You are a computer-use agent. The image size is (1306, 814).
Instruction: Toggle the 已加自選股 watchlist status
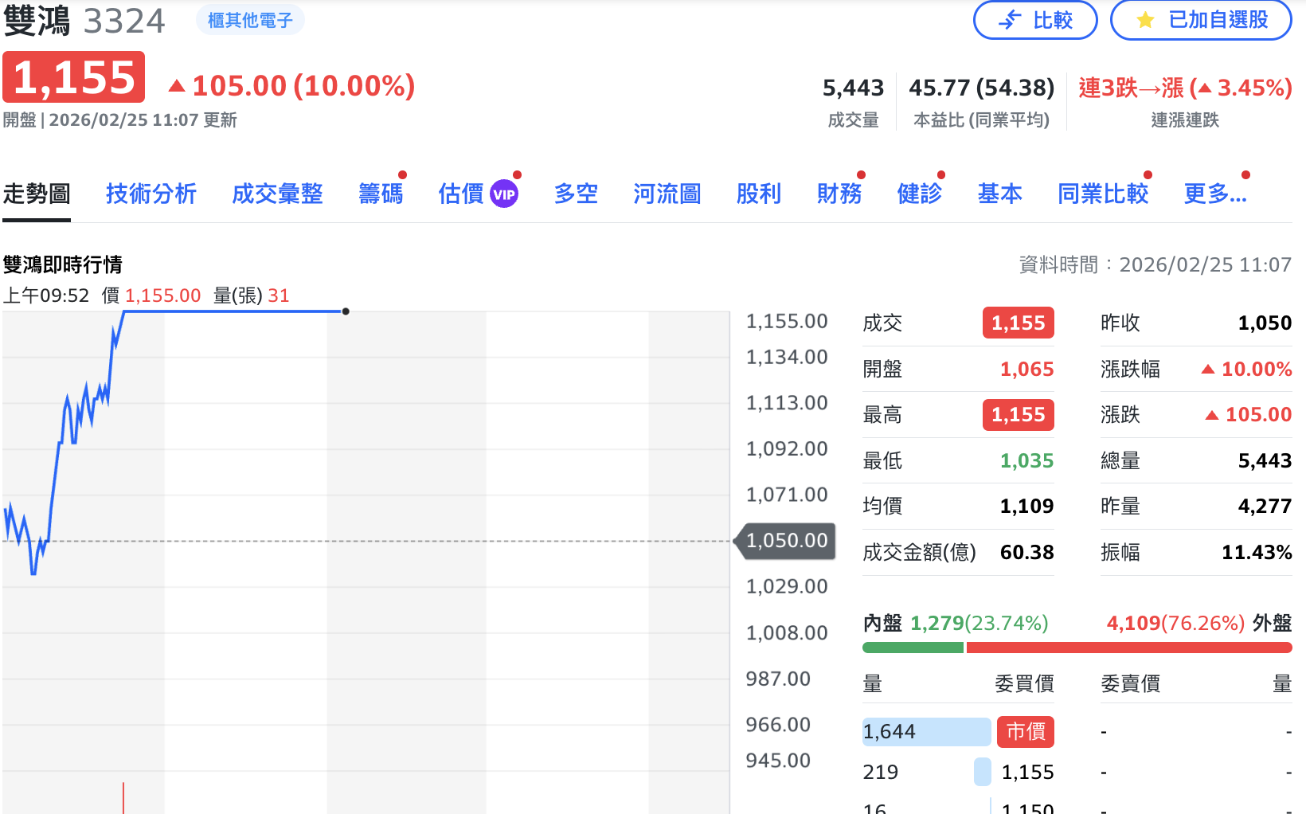coord(1201,20)
